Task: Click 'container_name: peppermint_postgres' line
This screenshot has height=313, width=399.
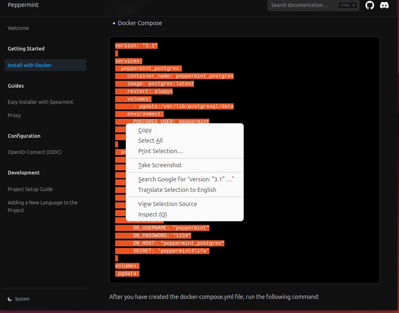Action: point(180,76)
